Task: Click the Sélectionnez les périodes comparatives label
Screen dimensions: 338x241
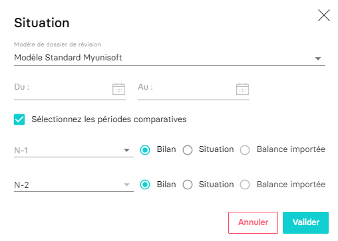Action: pos(109,120)
